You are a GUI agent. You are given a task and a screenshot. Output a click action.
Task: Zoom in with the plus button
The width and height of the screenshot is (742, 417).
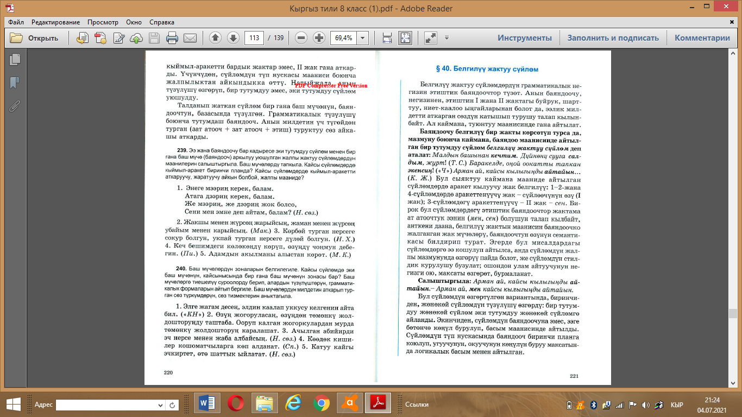coord(319,38)
